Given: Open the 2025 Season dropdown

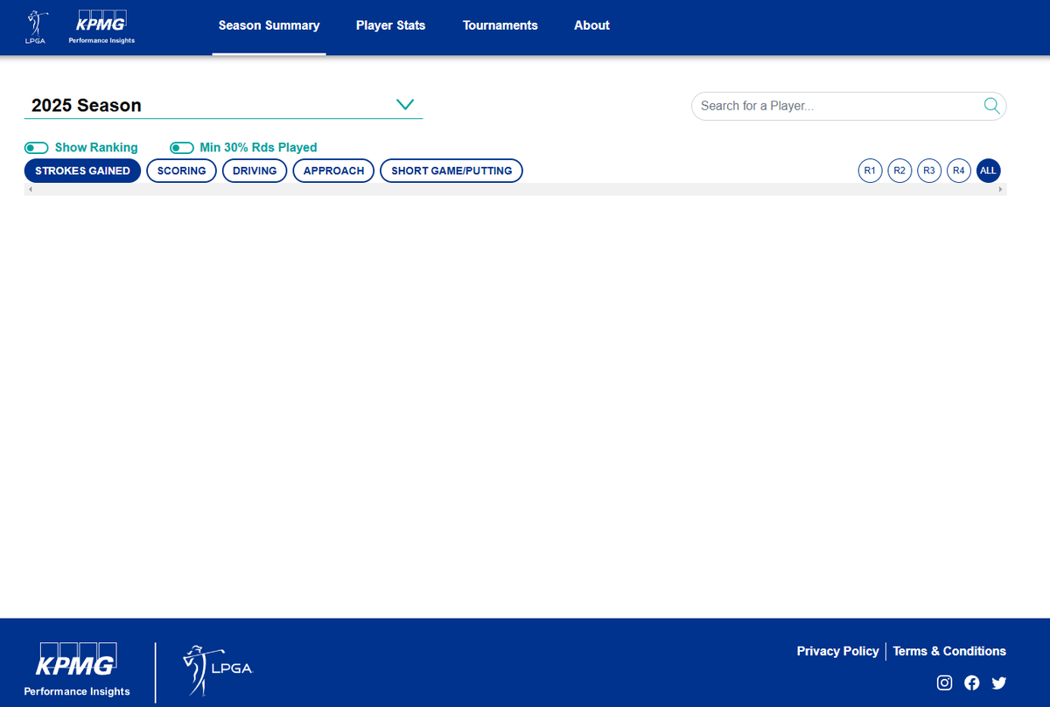Looking at the screenshot, I should point(223,105).
